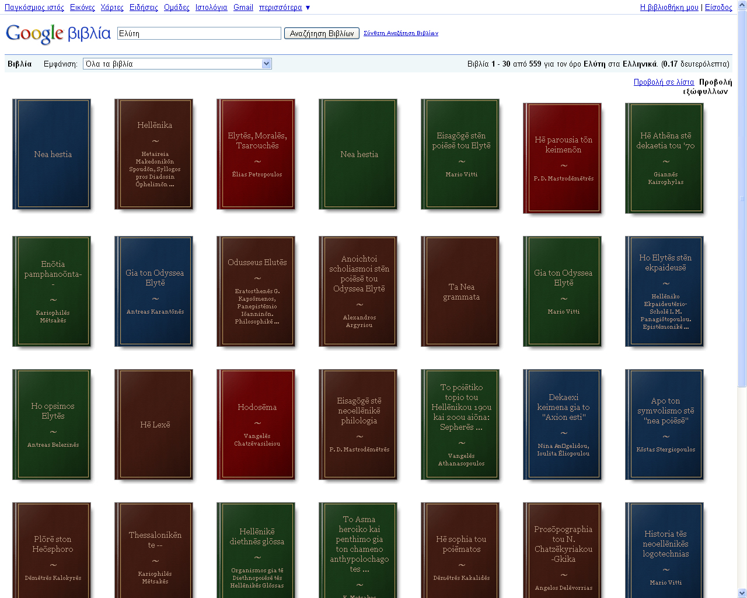Open Gmail from the top bar

coord(243,8)
